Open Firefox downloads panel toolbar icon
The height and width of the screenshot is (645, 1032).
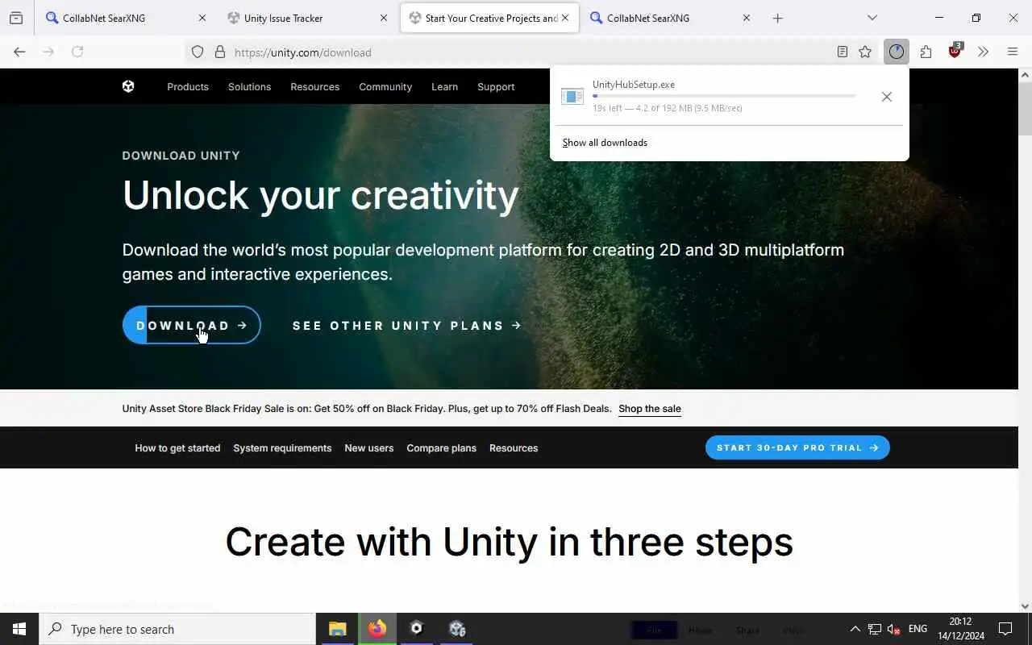click(896, 52)
